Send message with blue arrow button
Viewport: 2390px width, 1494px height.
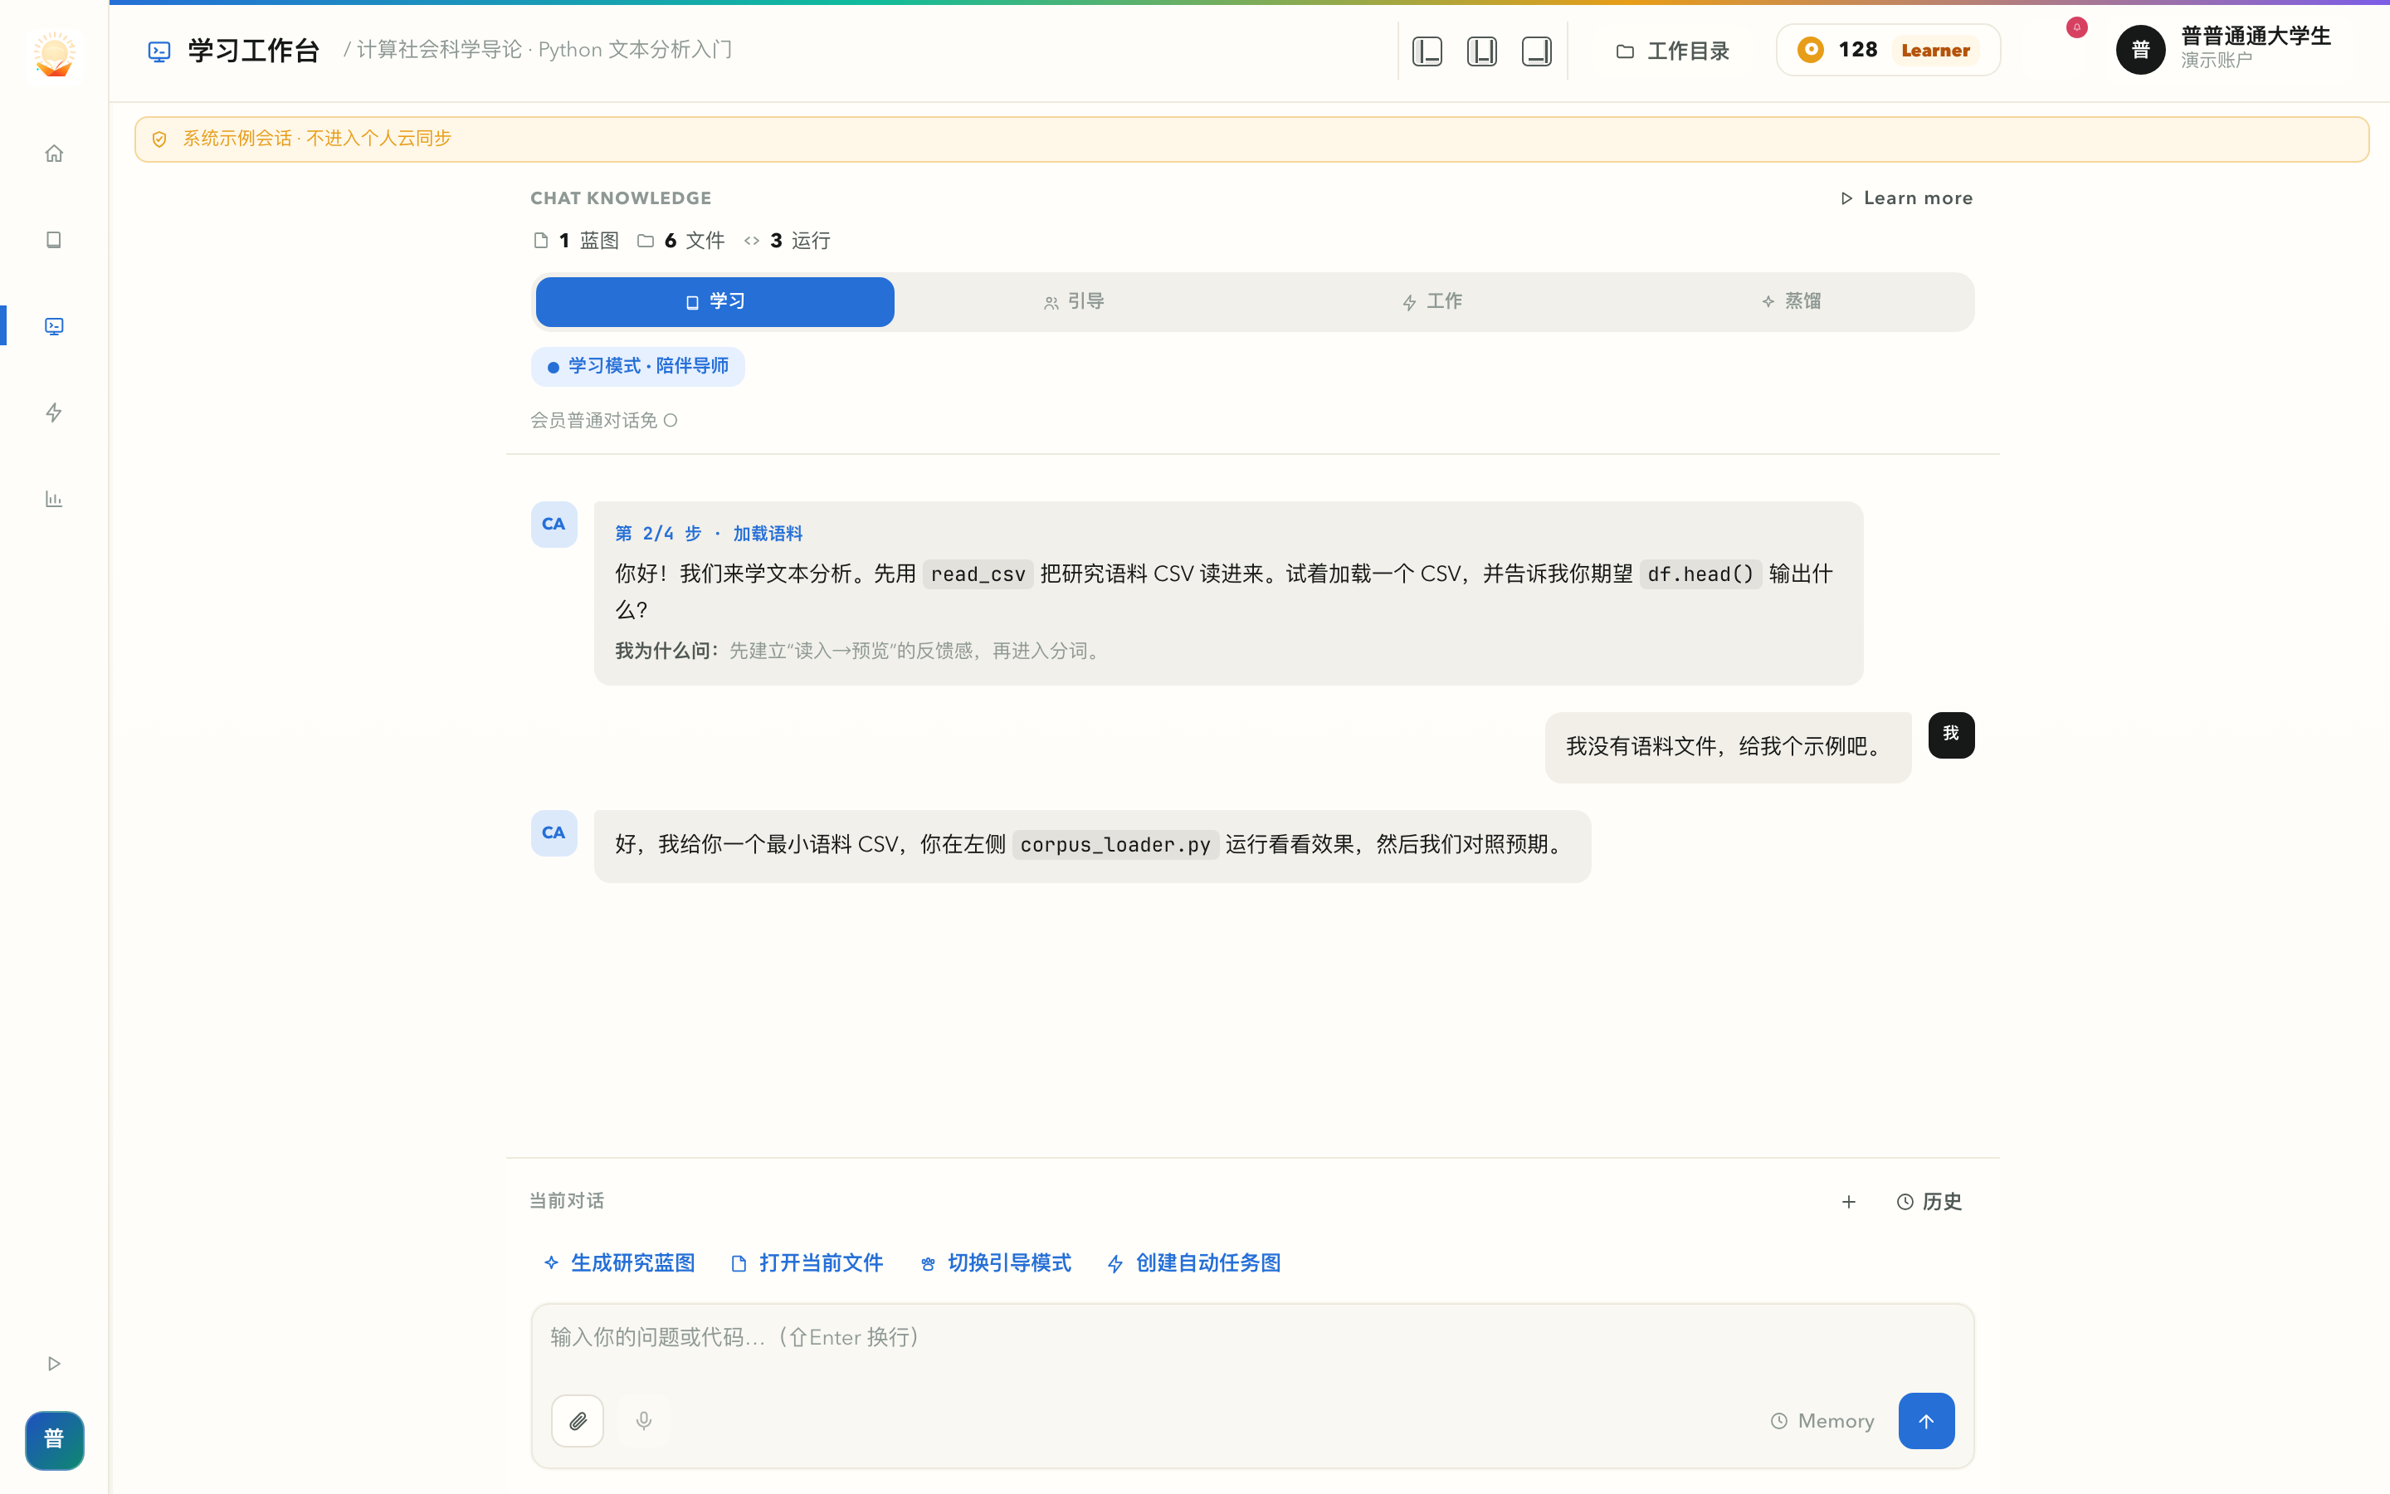click(1926, 1421)
